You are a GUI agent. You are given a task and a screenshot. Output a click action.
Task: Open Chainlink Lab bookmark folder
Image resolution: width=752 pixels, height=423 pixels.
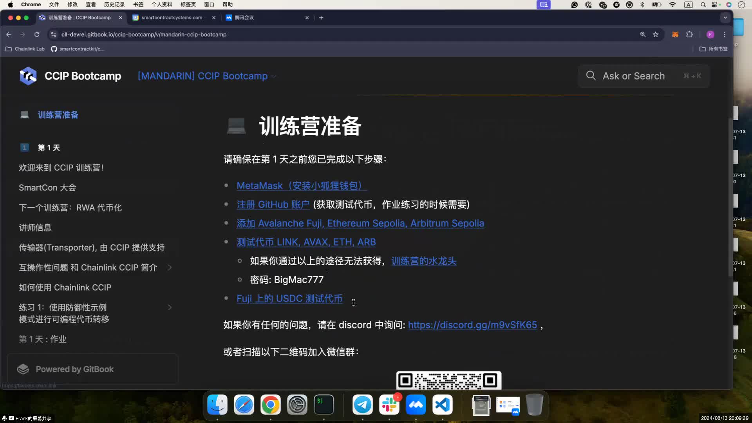tap(25, 49)
